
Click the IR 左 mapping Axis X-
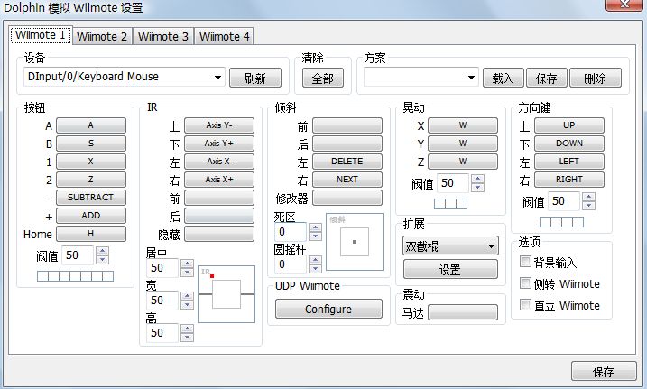point(219,162)
